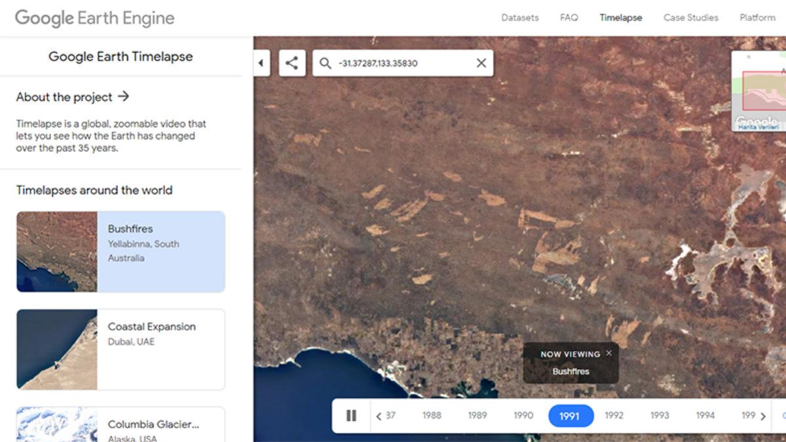Viewport: 786px width, 442px height.
Task: Switch to the Case Studies tab
Action: click(x=690, y=18)
